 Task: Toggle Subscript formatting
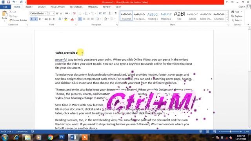(x=50, y=19)
